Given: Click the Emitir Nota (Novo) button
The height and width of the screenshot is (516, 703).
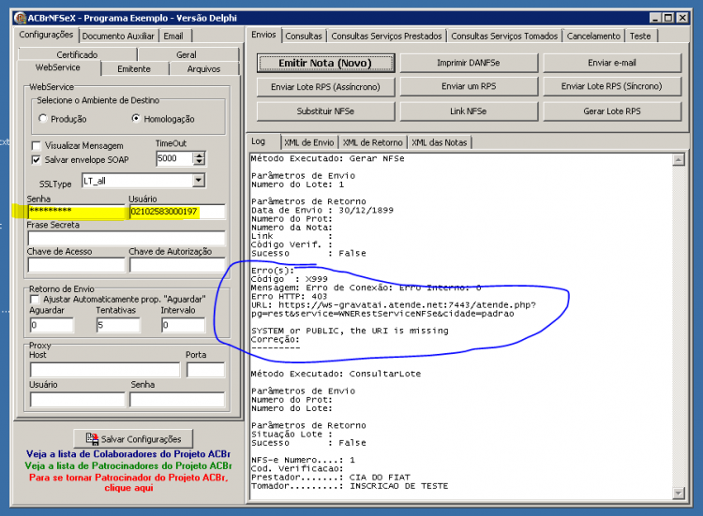Looking at the screenshot, I should point(325,63).
